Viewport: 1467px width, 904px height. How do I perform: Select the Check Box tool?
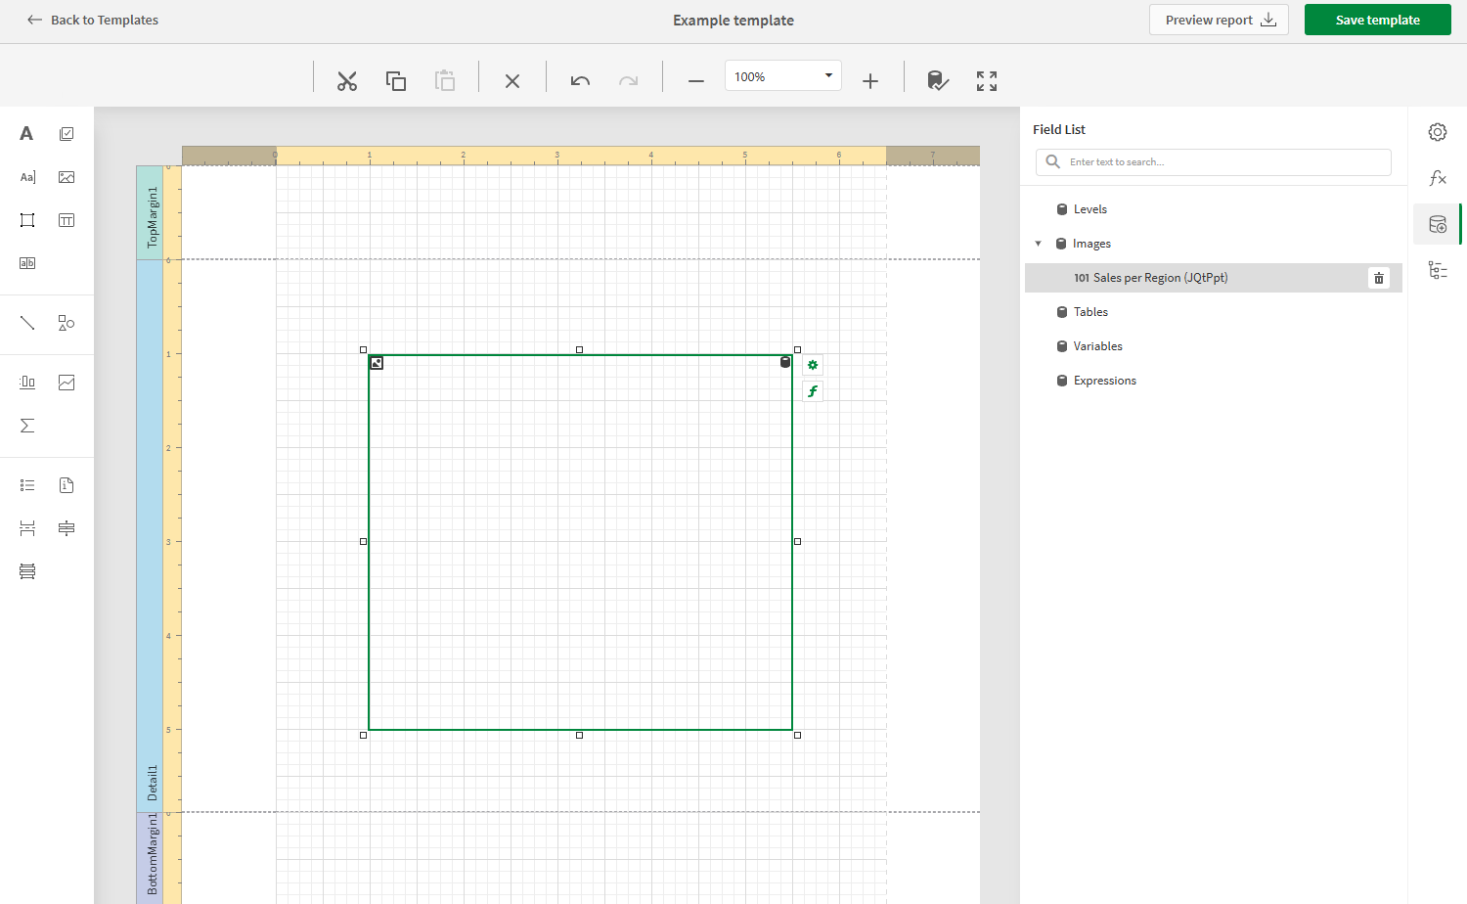tap(66, 132)
